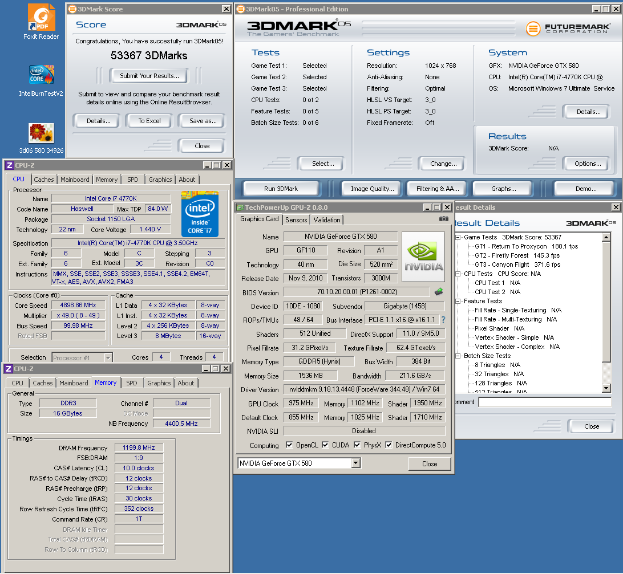Select GT2 - Firefly Forest row

(x=517, y=255)
